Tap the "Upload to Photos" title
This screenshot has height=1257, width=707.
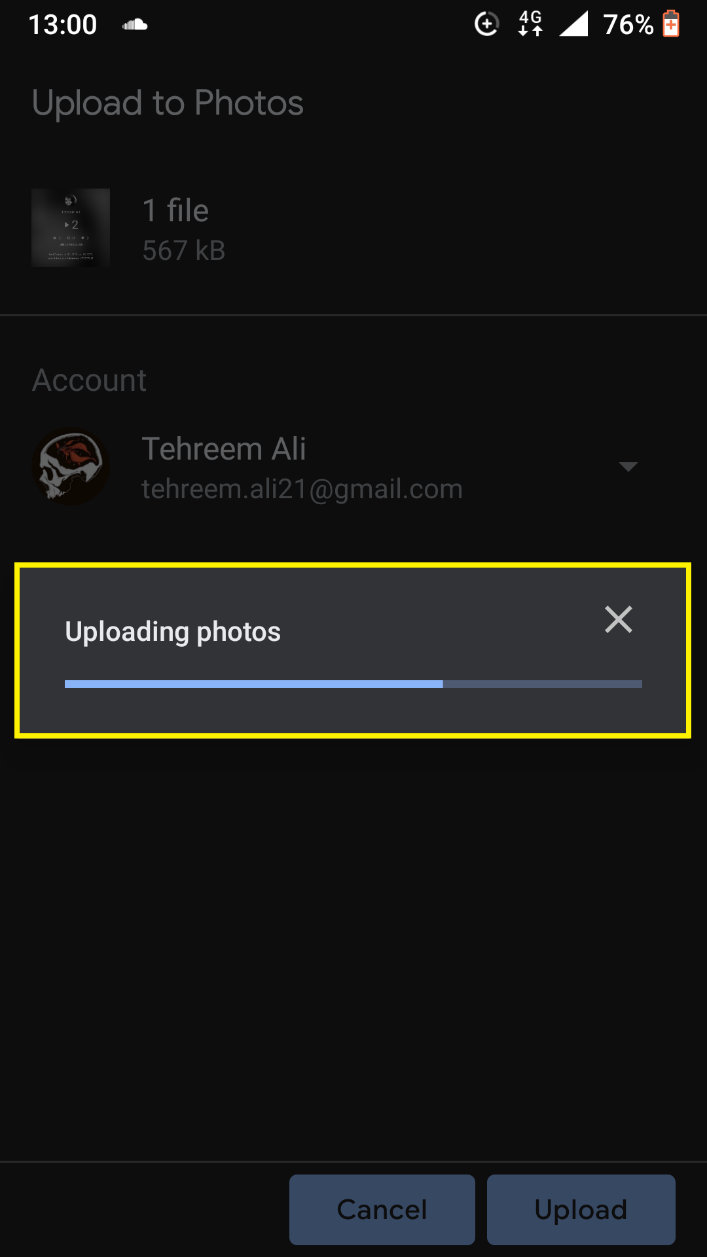[x=168, y=103]
